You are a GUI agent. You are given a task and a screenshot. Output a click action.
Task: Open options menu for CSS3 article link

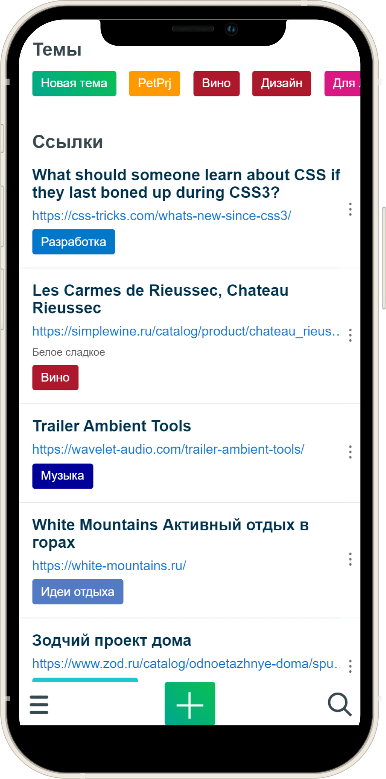350,209
